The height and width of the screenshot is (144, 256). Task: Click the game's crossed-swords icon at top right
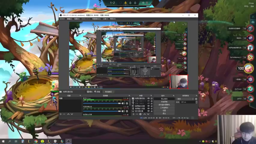[x=253, y=17]
